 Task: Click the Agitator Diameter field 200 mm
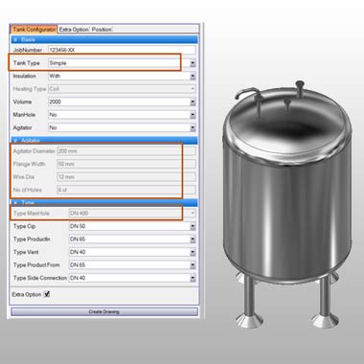point(126,151)
